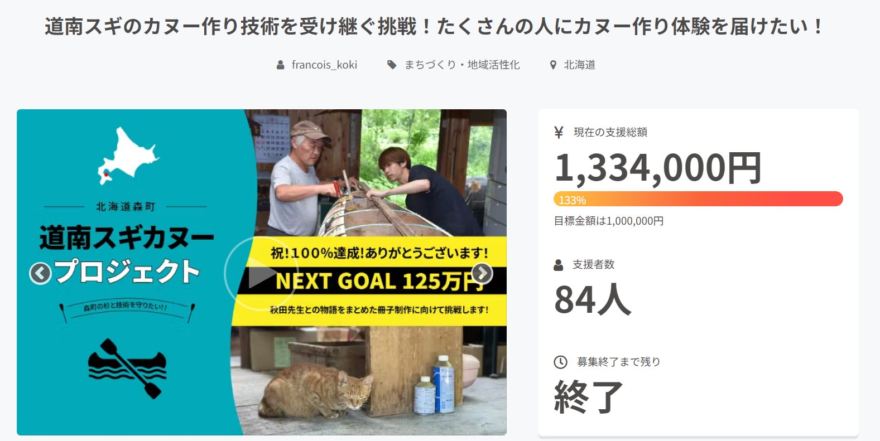The width and height of the screenshot is (880, 441).
Task: Click the 84人 supporter count
Action: coord(593,299)
